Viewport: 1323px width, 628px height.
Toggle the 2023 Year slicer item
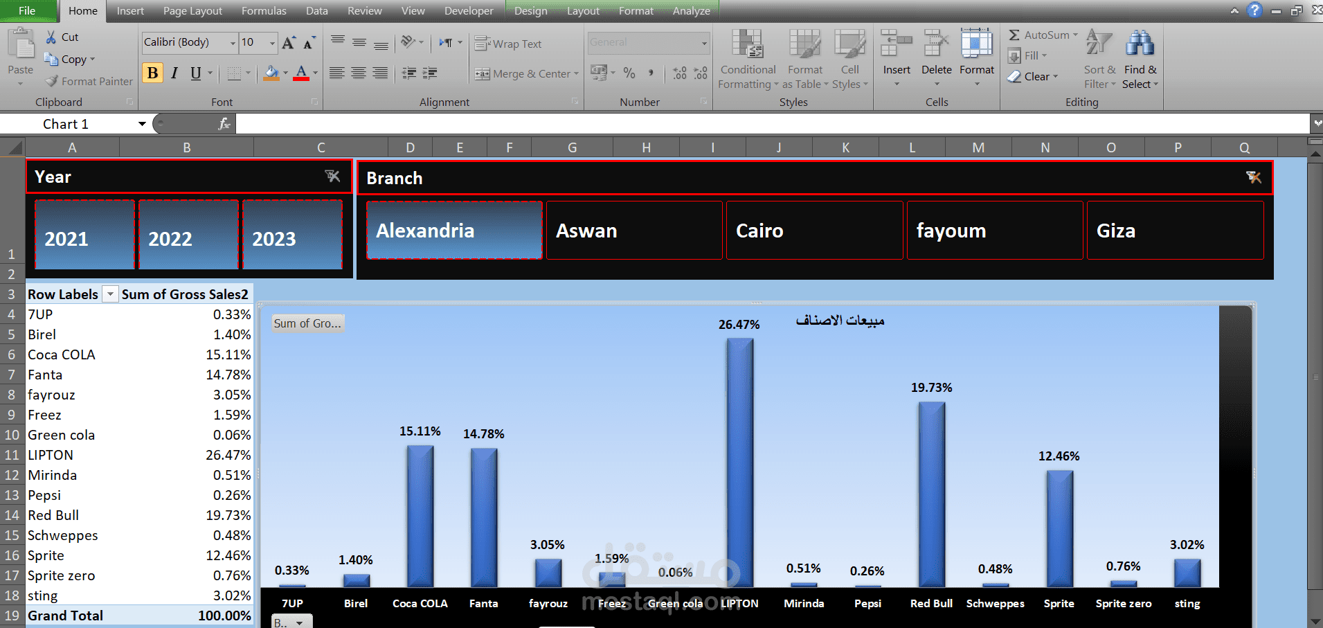pos(292,234)
